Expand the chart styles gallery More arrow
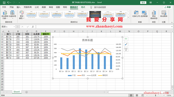 pos(128,17)
